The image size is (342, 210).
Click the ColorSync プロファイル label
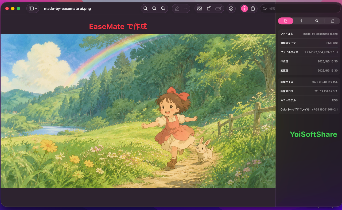(x=295, y=110)
